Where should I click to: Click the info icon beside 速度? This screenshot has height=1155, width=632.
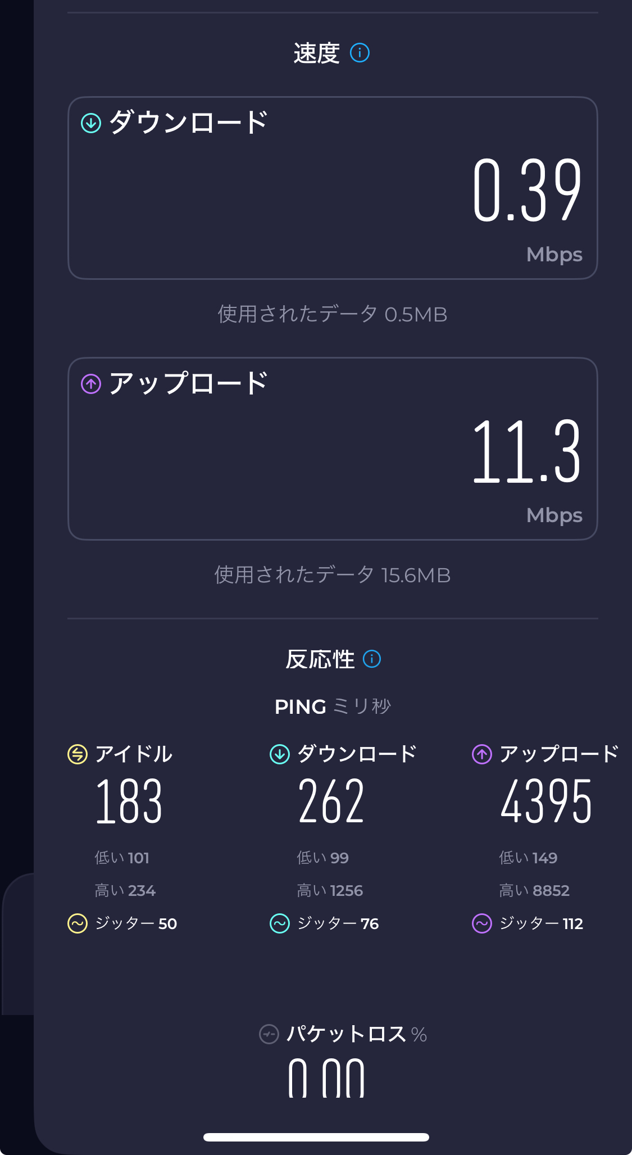pos(360,53)
